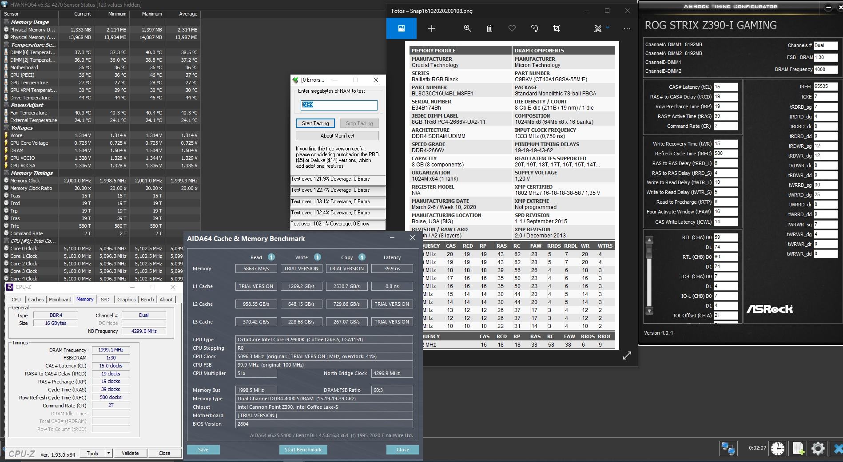Click Start Benchmark in AIDA64
Screen dimensions: 843x462
point(303,450)
